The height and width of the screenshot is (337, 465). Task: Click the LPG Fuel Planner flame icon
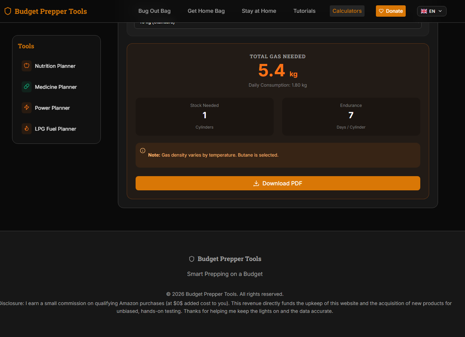(27, 129)
